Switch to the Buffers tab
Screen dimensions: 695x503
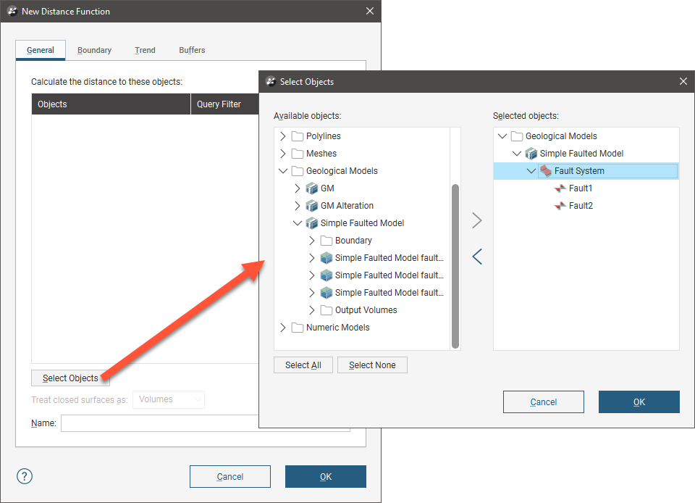point(192,50)
